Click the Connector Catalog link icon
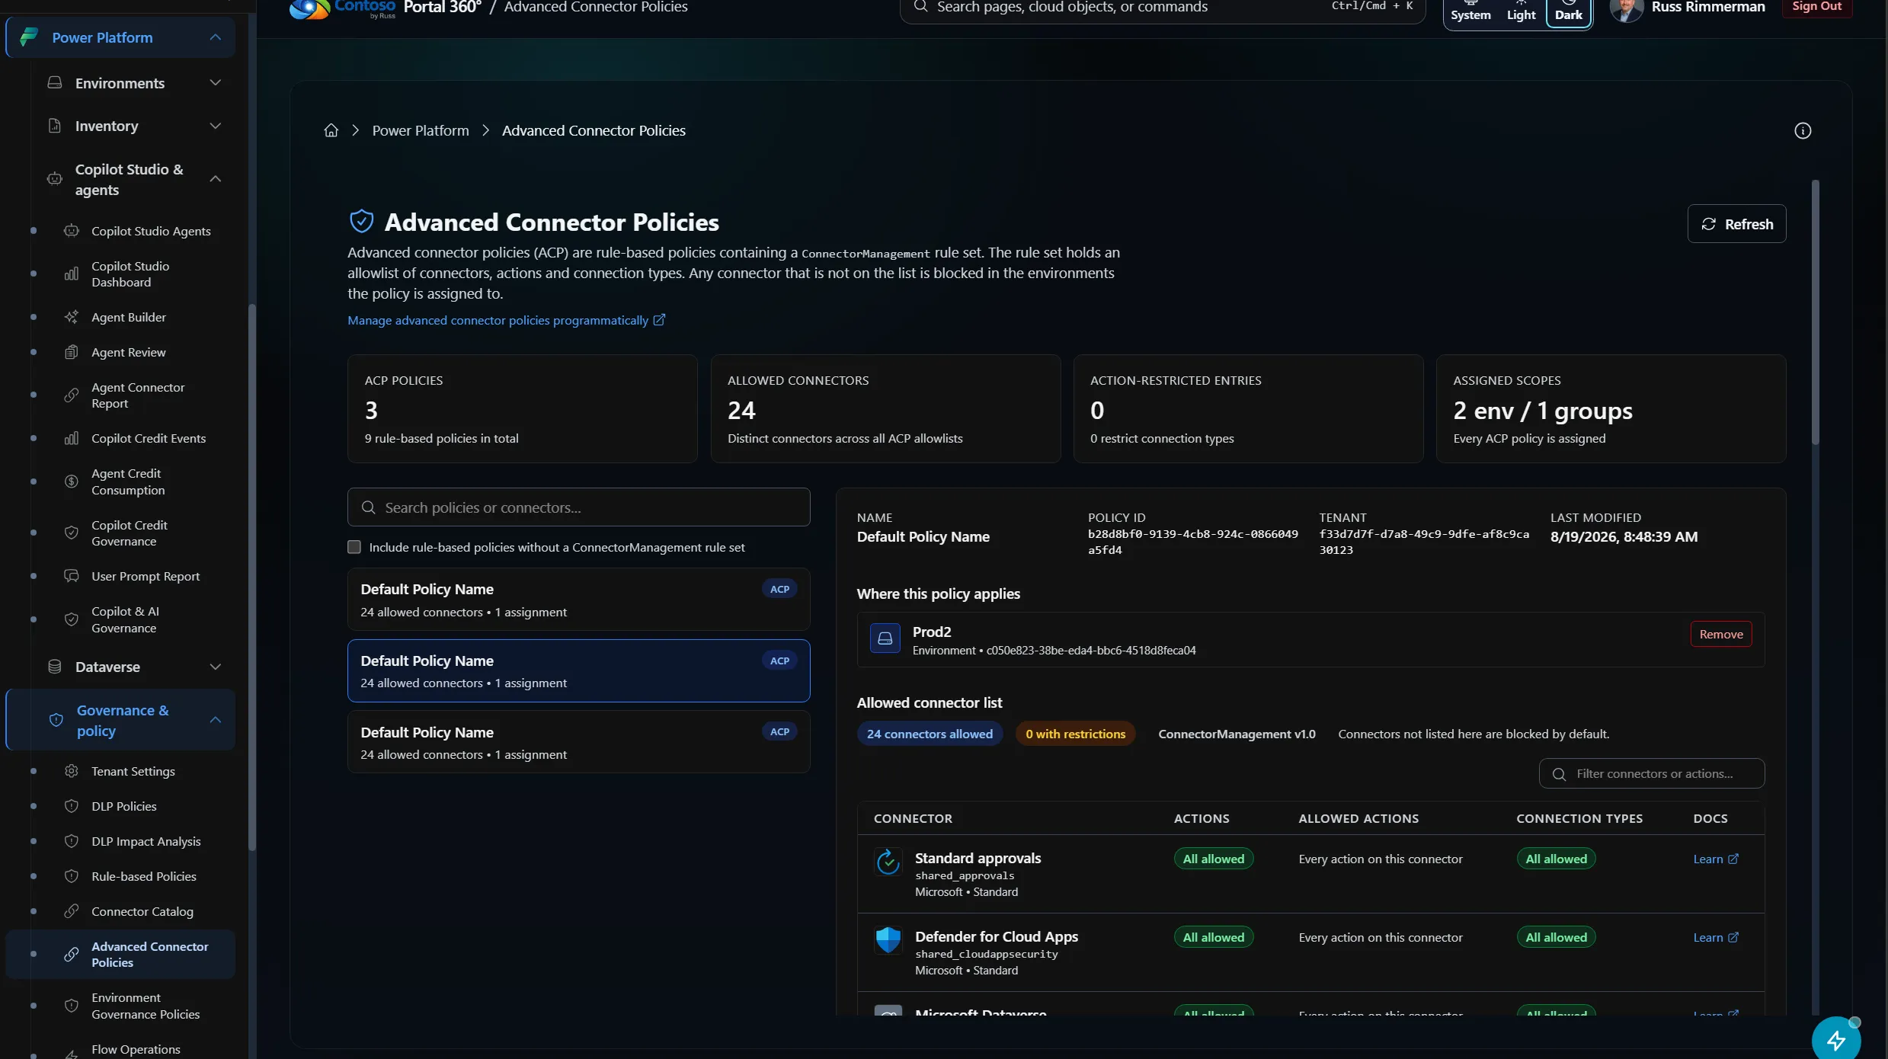This screenshot has height=1059, width=1888. click(x=72, y=911)
